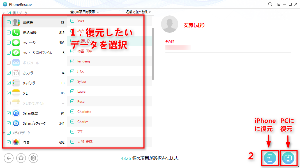Image resolution: width=300 pixels, height=168 pixels.
Task: Toggle the 写真 checkbox
Action: (9, 142)
